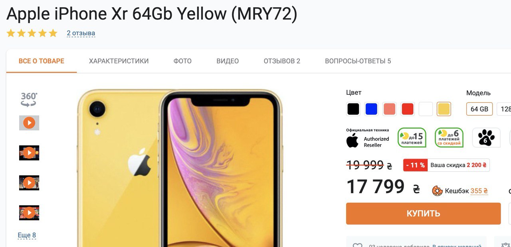This screenshot has width=511, height=247.
Task: Open the ВОПРОСЫ-ОТВЕТЫ 5 tab
Action: point(358,61)
